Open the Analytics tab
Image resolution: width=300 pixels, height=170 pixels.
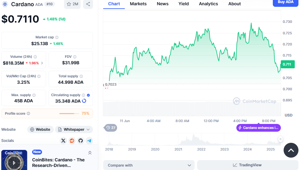[x=208, y=4]
